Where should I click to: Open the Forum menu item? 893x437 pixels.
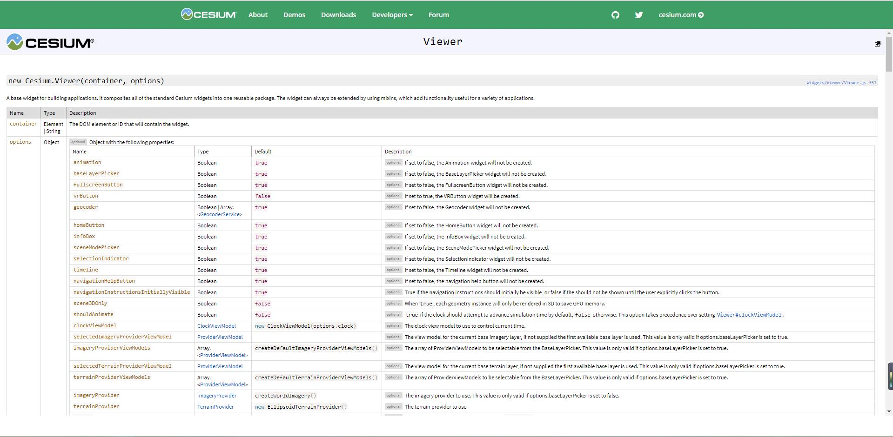pyautogui.click(x=438, y=15)
